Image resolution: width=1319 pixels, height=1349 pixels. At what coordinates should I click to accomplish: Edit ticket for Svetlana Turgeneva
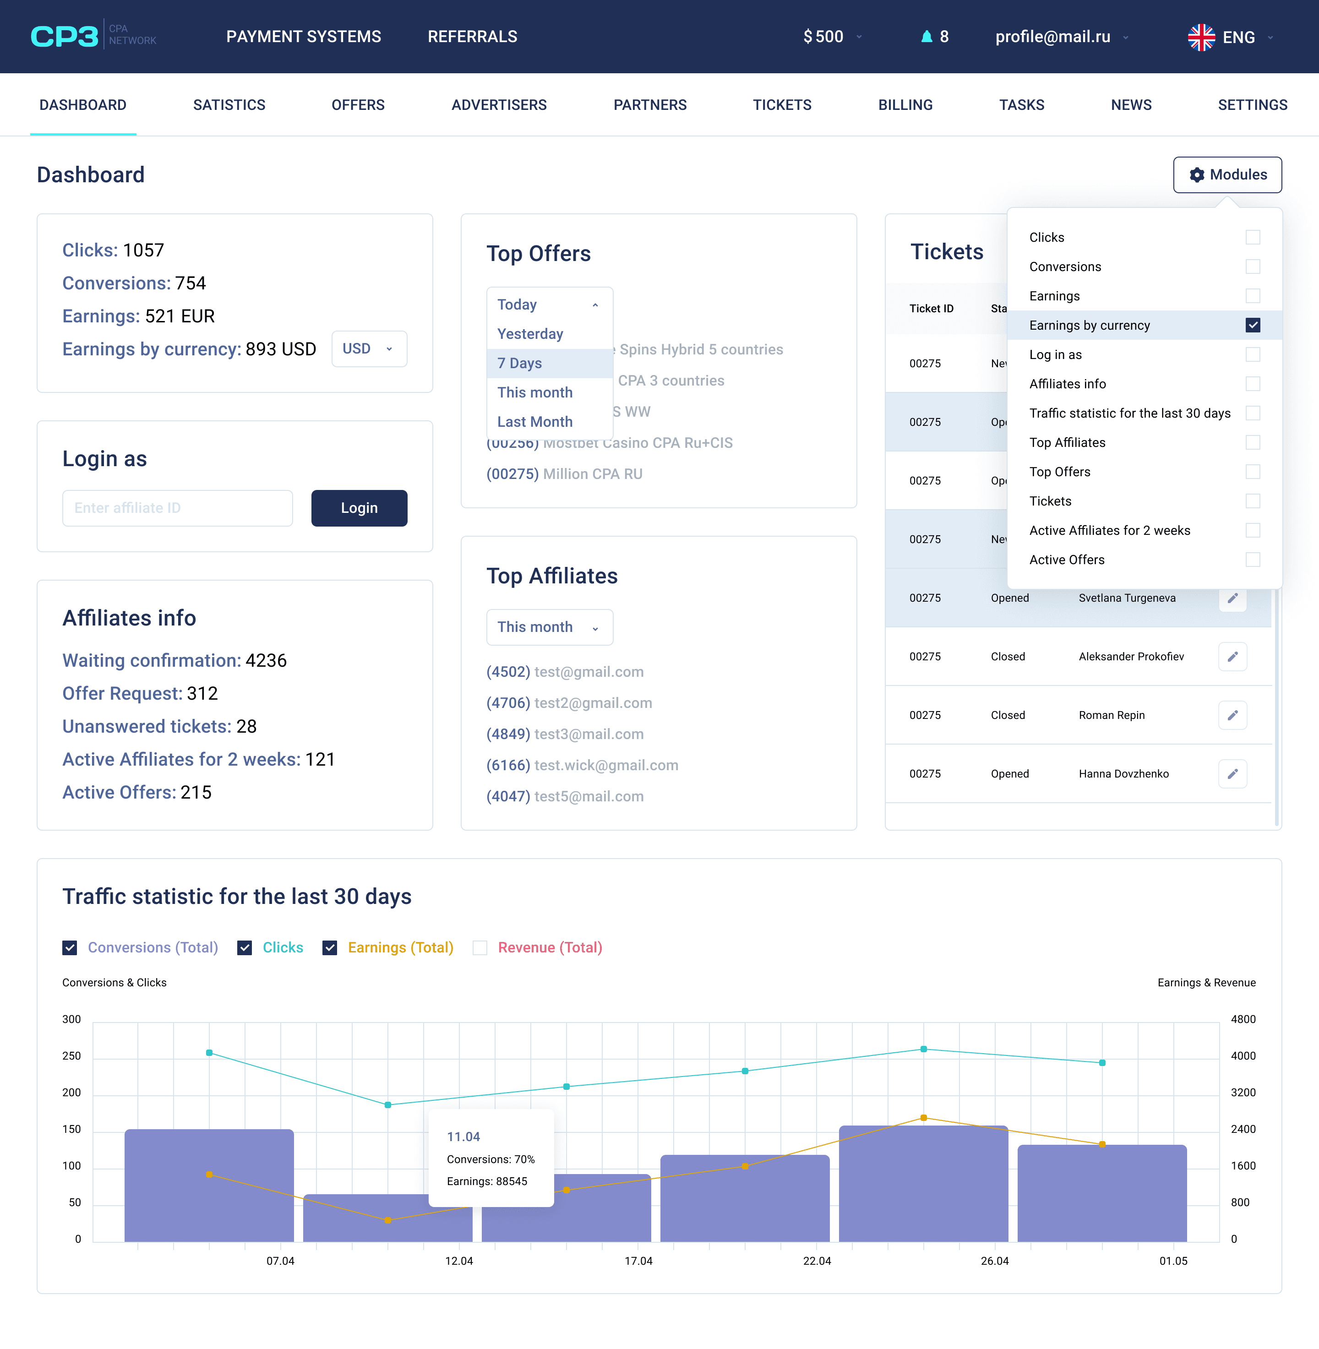pos(1232,598)
